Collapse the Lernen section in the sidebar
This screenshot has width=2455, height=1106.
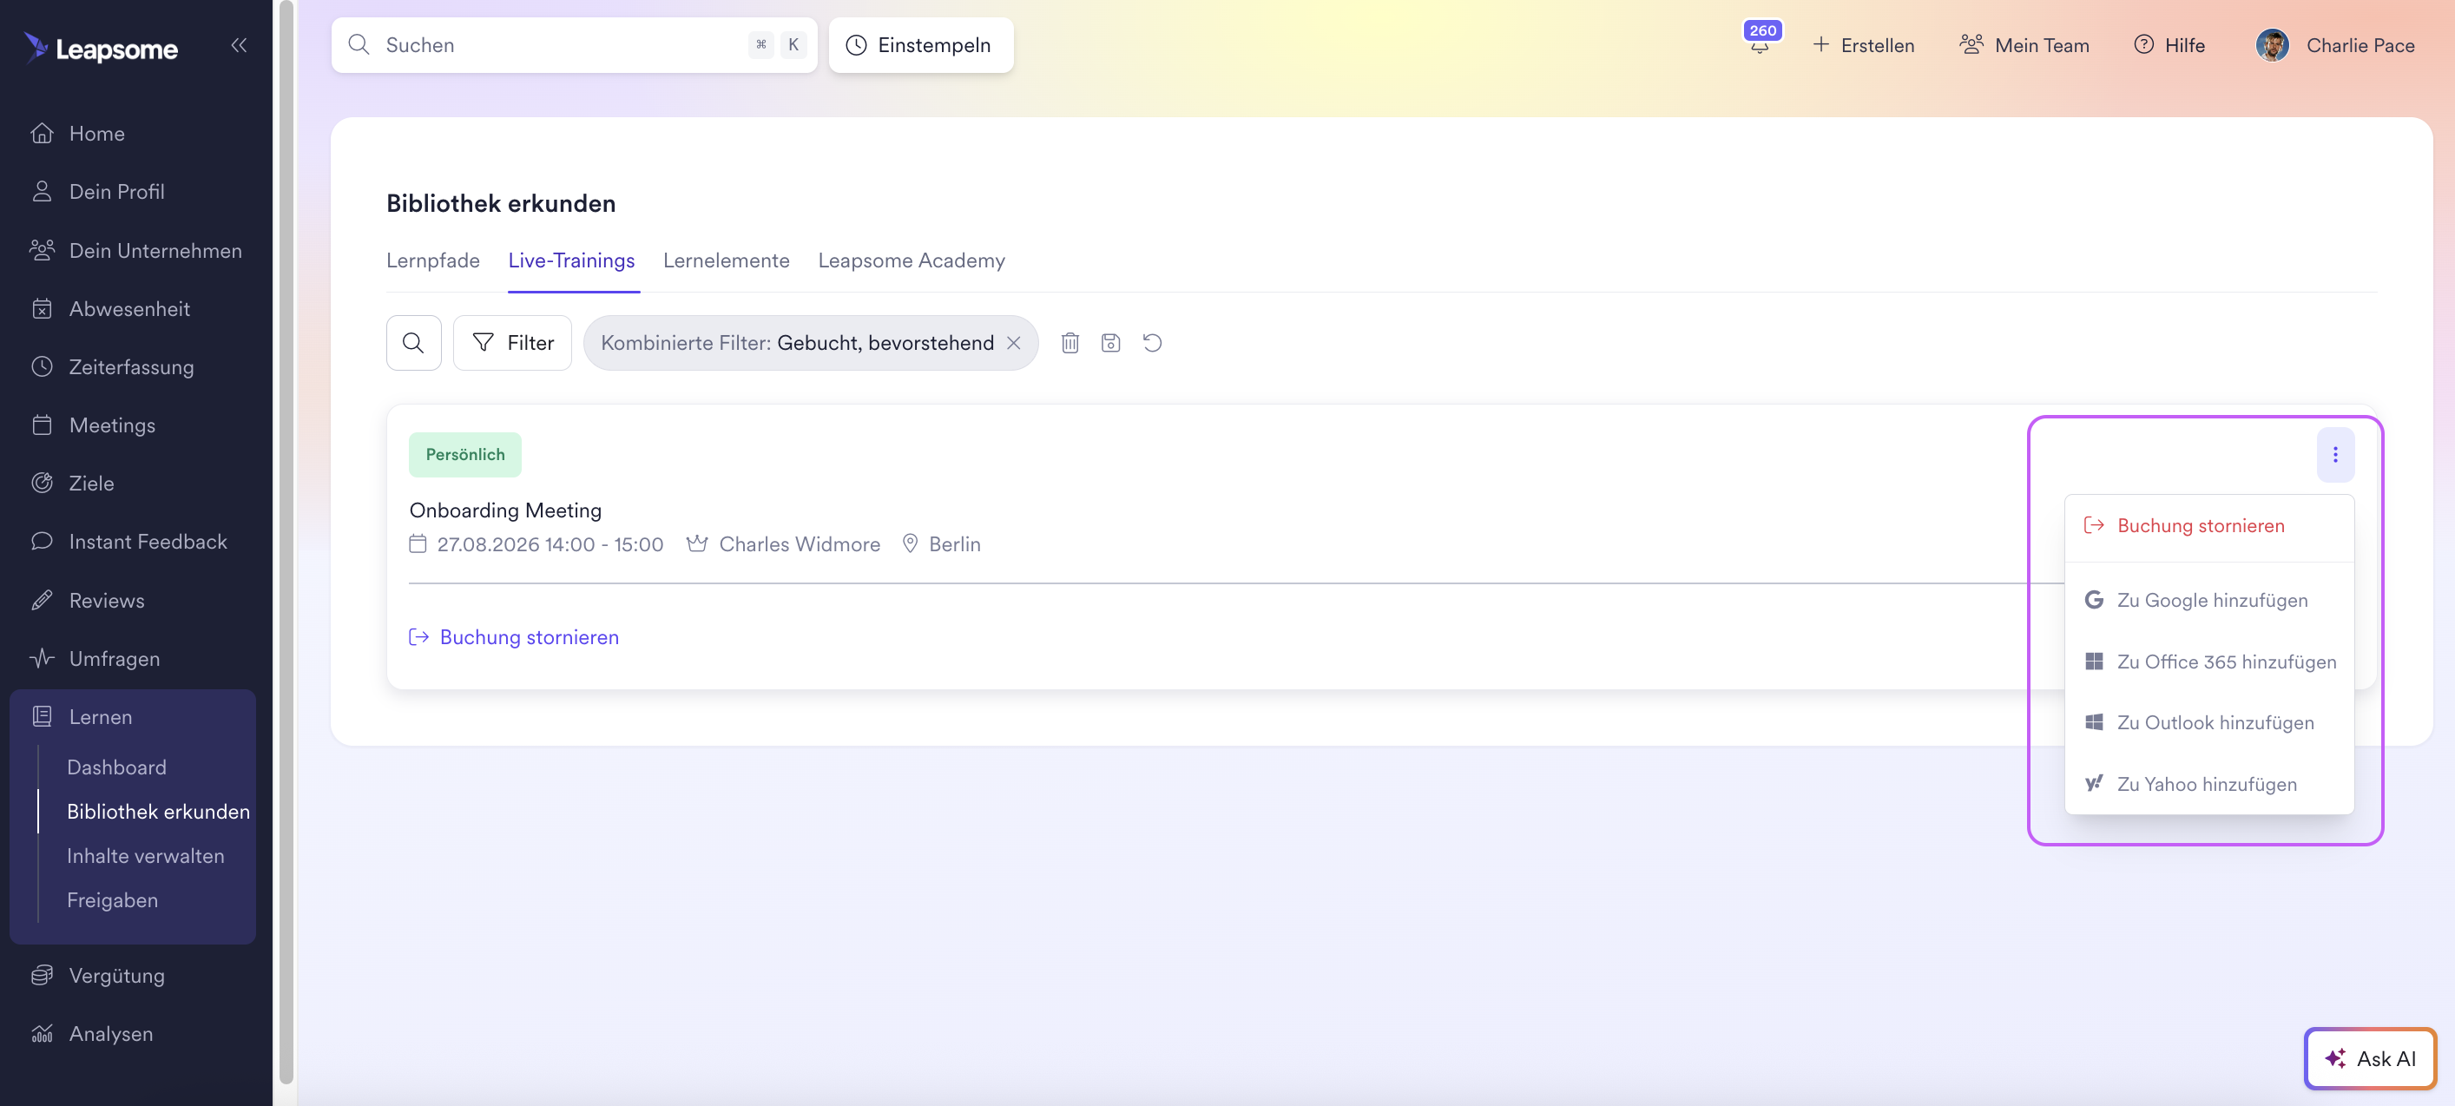(133, 717)
